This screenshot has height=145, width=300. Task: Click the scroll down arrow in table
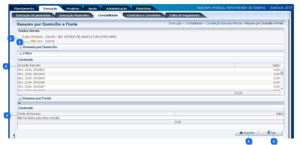282,89
